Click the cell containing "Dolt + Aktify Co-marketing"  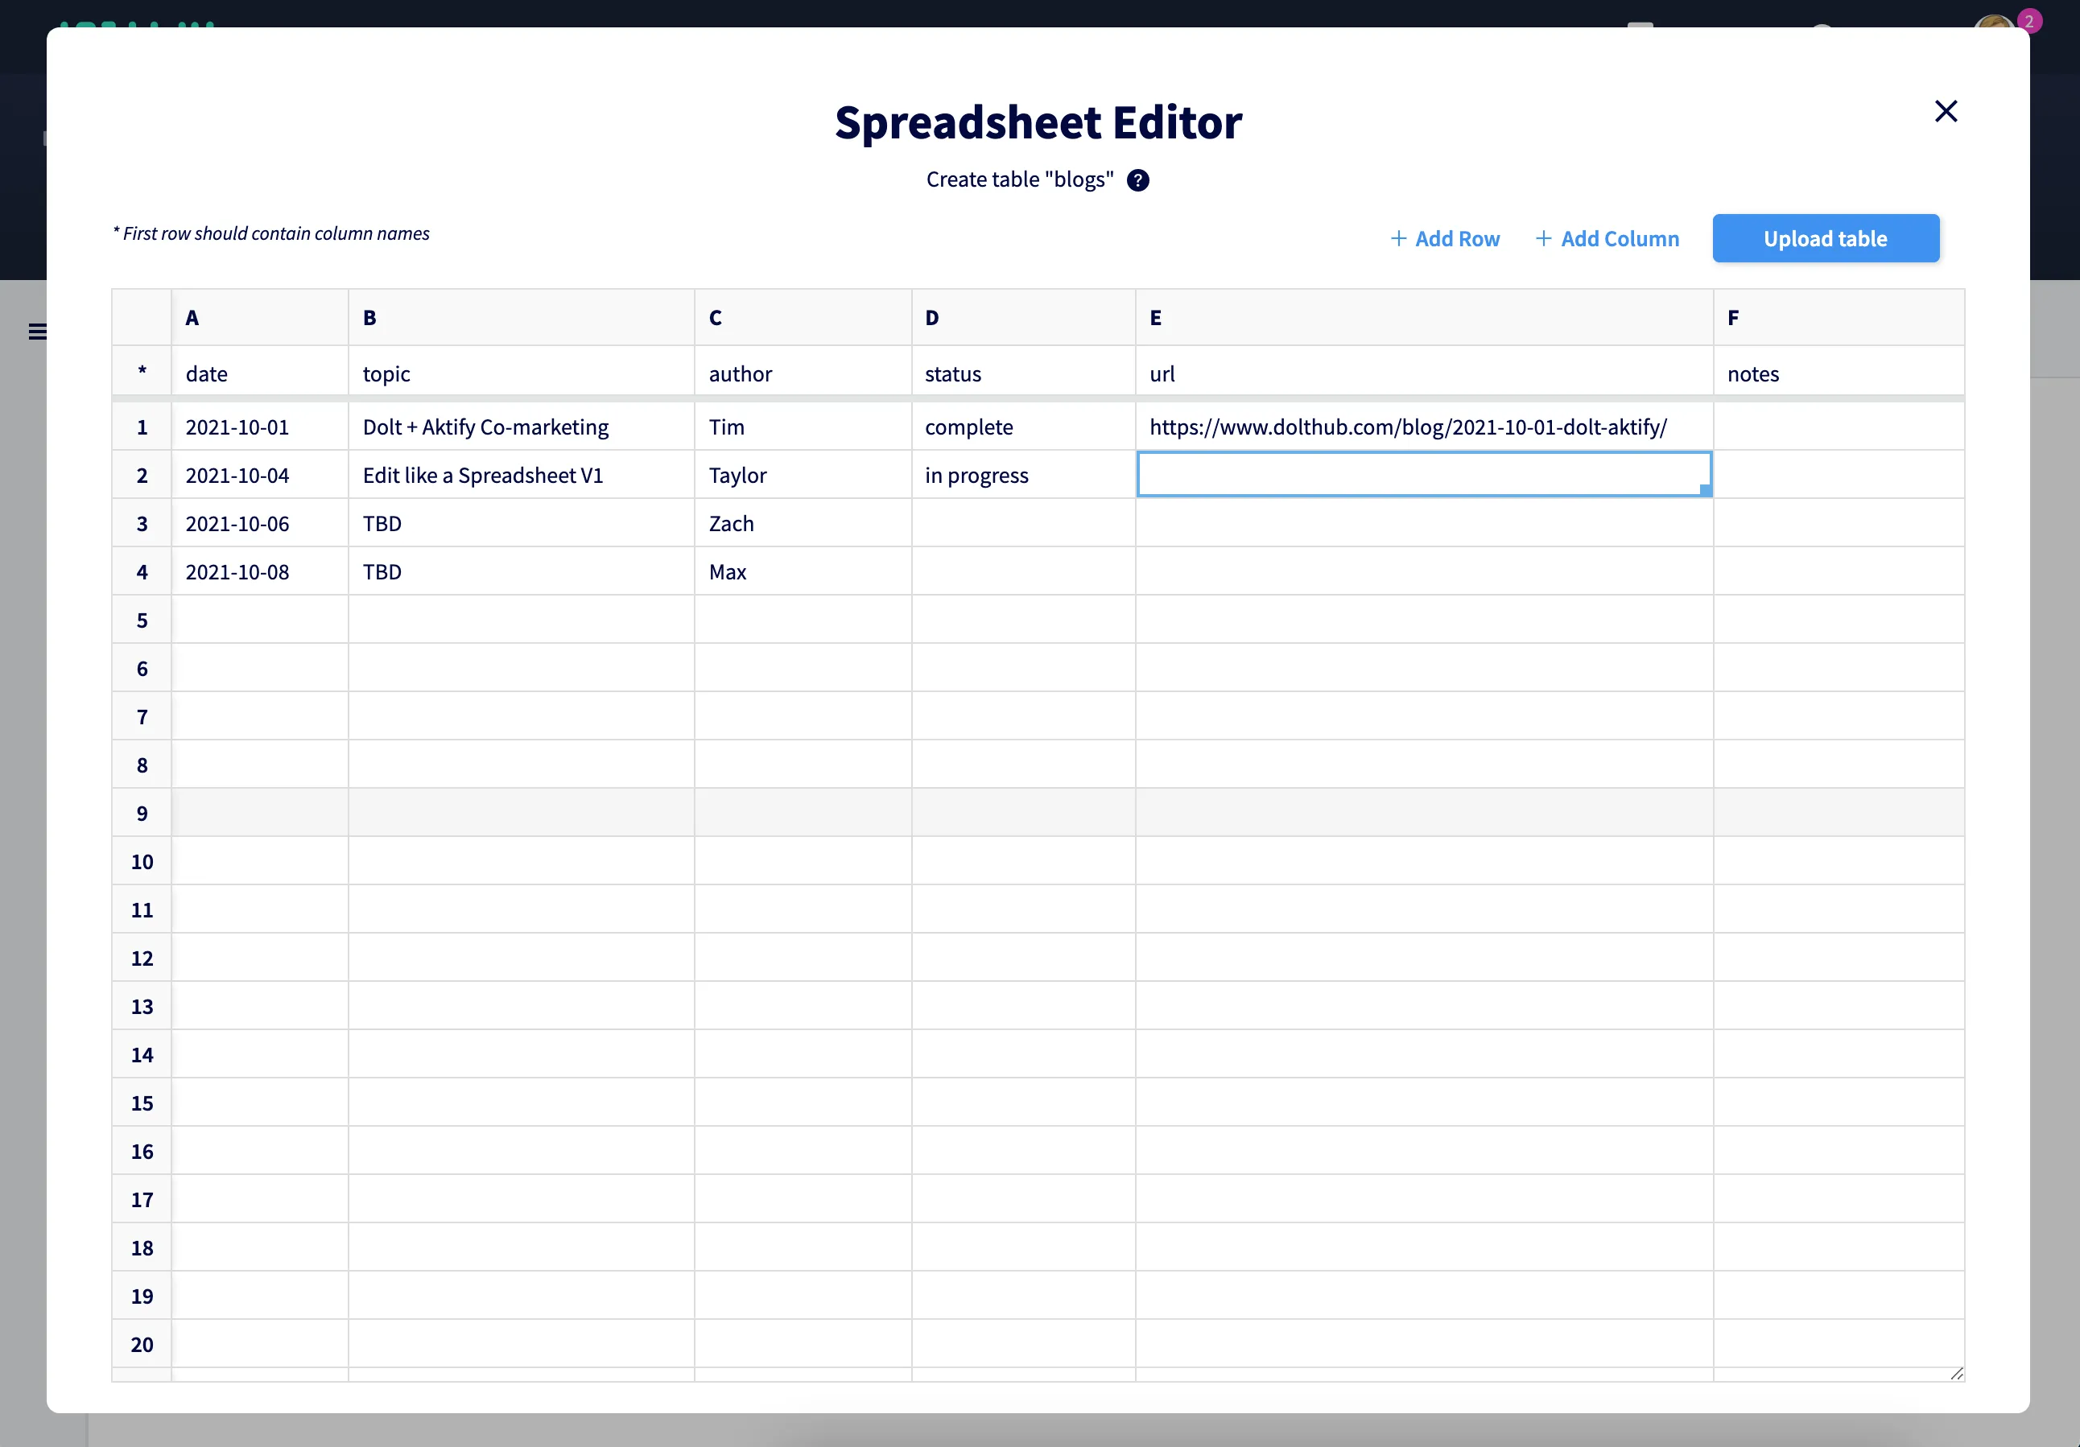(521, 427)
